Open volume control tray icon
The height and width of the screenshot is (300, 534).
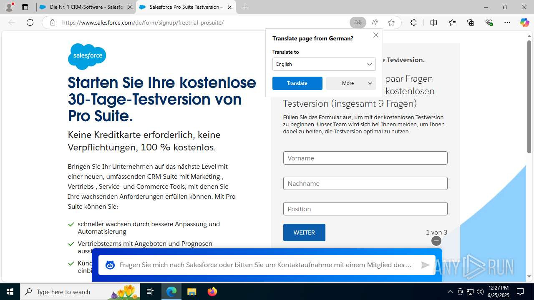480,292
